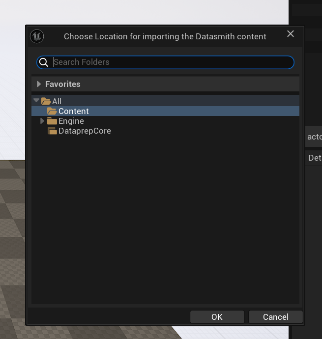Confirm location with OK button
Screen dimensions: 322x339
pyautogui.click(x=217, y=317)
